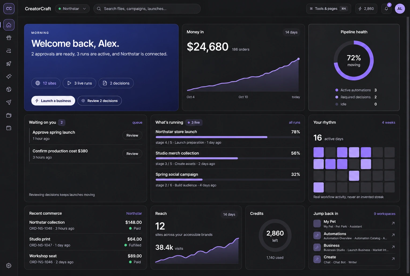Open the rocket launch icon in sidebar
This screenshot has height=276, width=410.
(9, 64)
